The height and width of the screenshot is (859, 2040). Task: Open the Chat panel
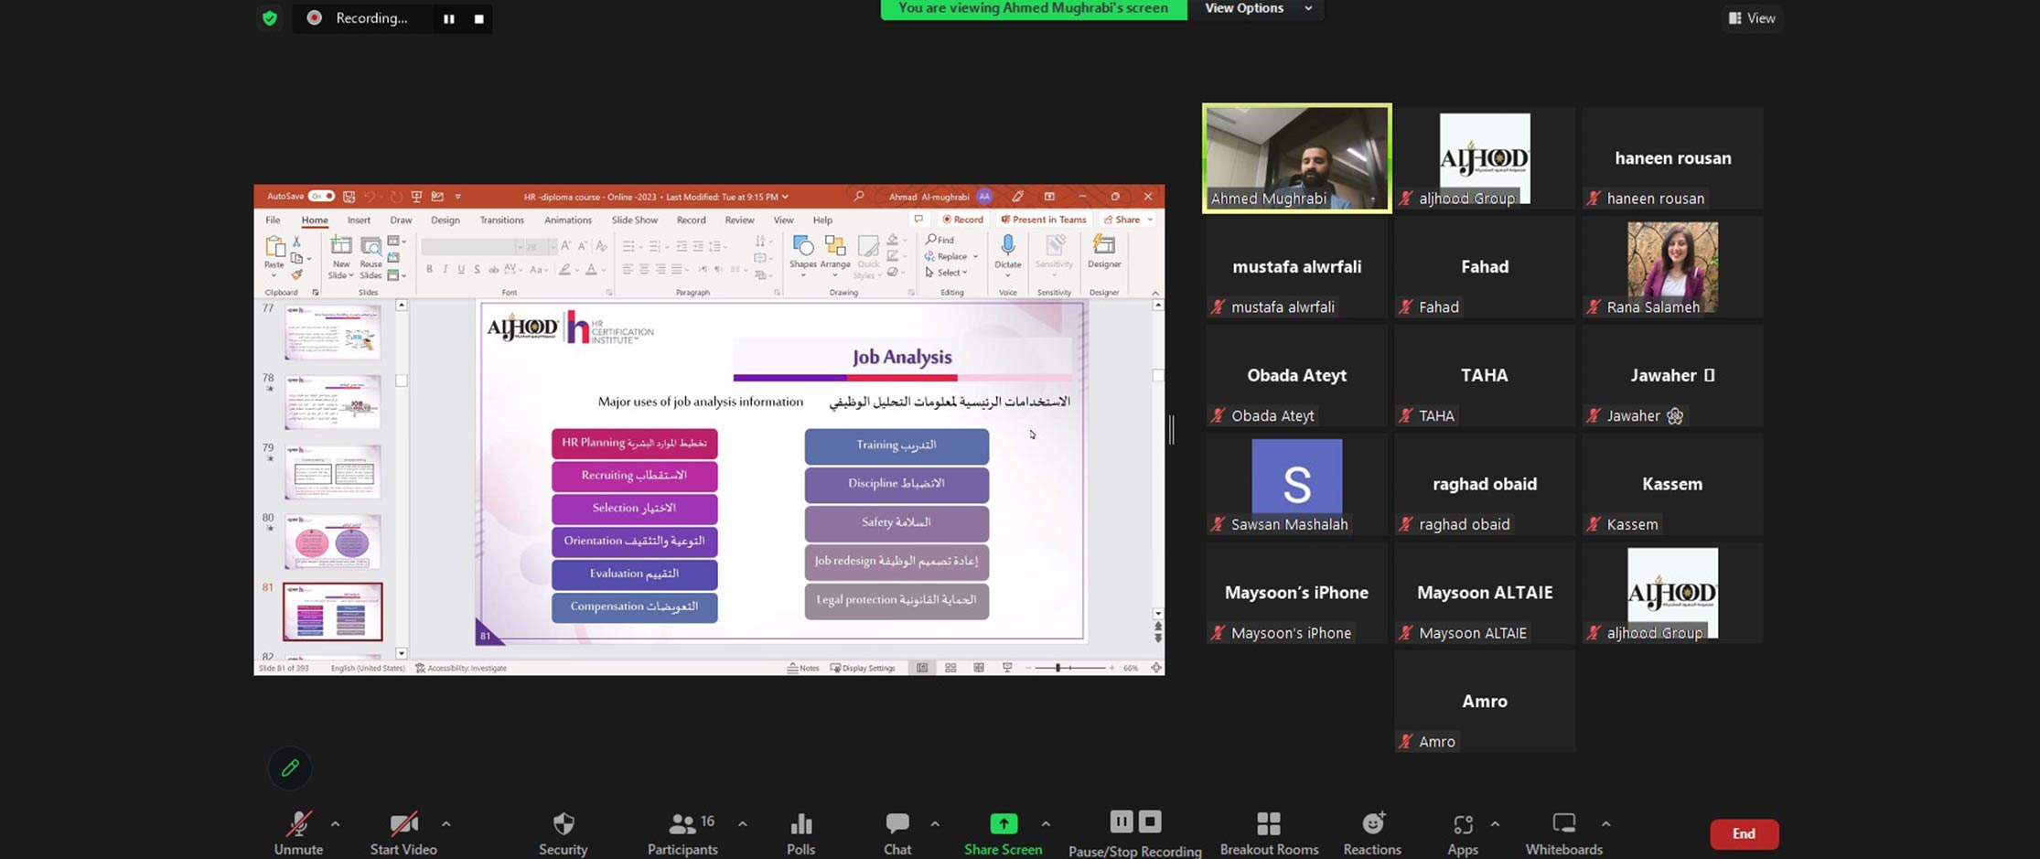tap(897, 832)
